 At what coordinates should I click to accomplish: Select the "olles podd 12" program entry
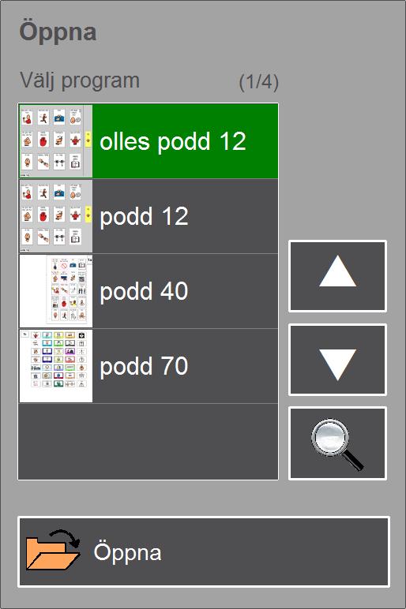[x=148, y=141]
